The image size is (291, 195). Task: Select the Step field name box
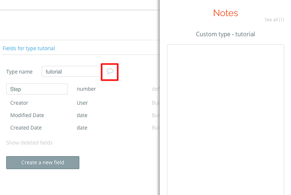click(37, 89)
